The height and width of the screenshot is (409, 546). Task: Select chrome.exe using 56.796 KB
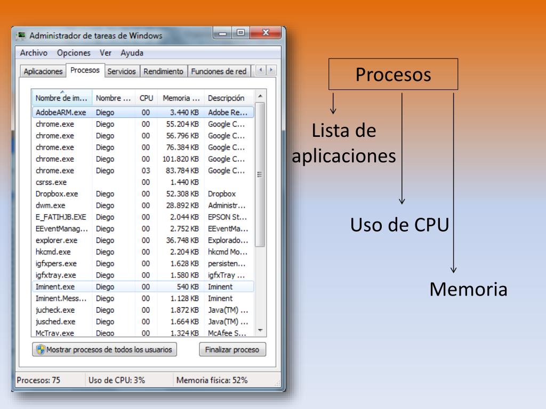click(143, 136)
